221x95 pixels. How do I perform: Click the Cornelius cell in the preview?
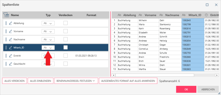click(148, 49)
